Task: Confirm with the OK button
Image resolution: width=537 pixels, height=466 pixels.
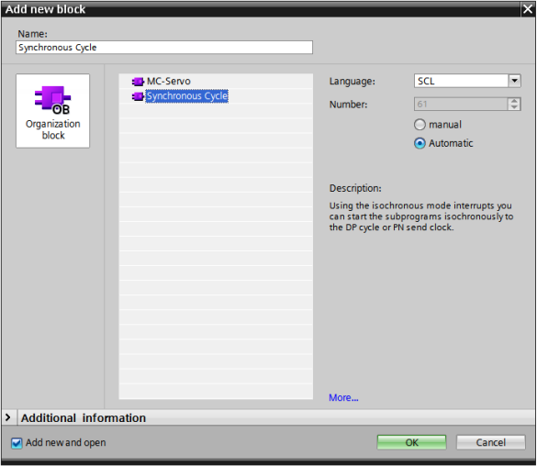Action: pyautogui.click(x=411, y=442)
